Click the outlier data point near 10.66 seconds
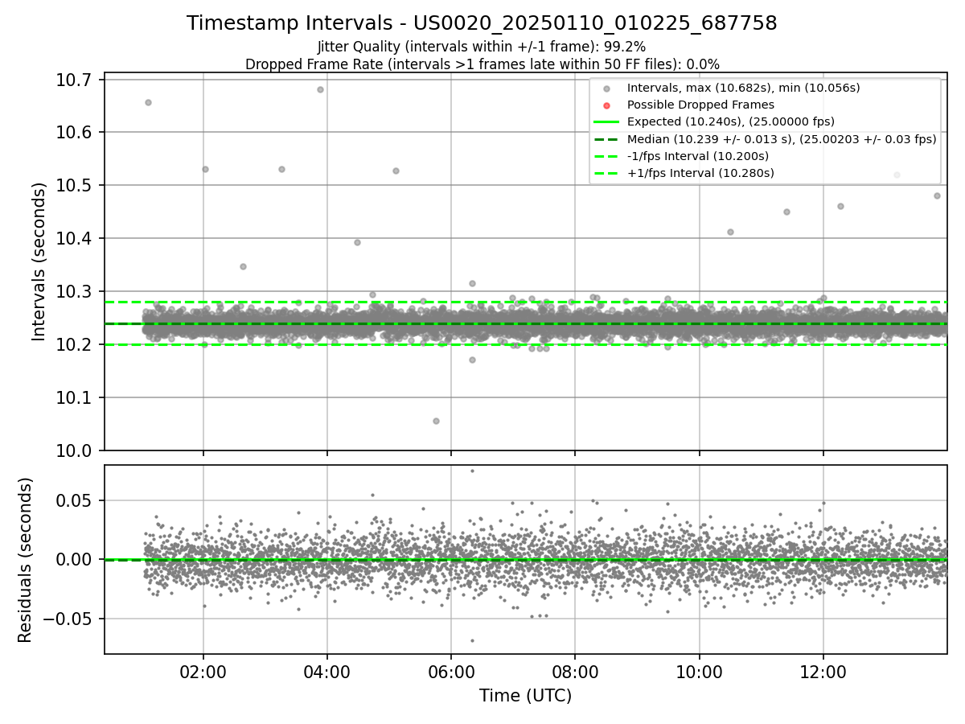 [148, 102]
